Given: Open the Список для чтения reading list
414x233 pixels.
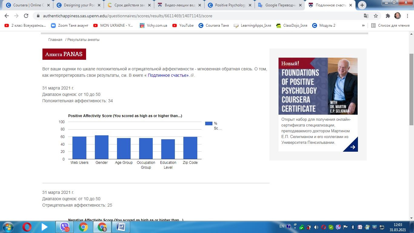Looking at the screenshot, I should tap(390, 25).
